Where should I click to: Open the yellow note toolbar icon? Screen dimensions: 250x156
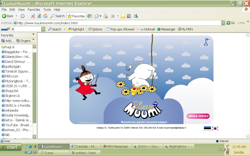coord(123,16)
